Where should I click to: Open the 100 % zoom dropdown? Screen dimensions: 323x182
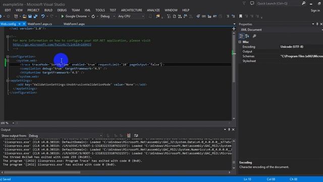pos(14,123)
